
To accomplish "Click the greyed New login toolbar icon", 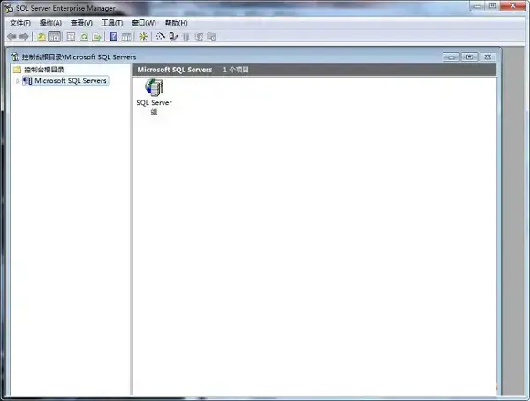I will pos(199,36).
